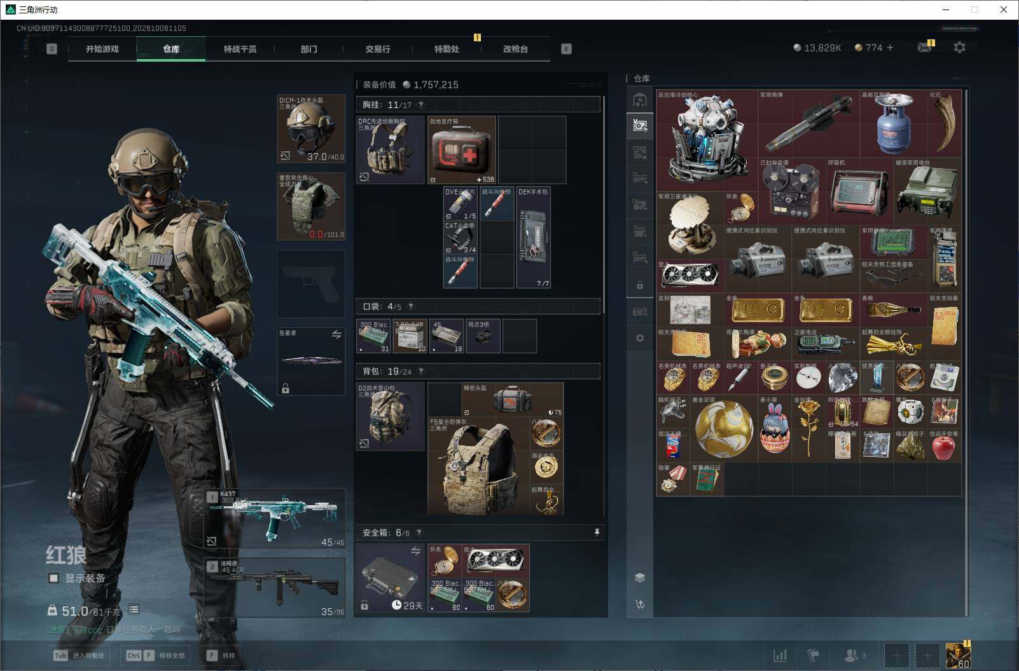Click the swap arrows on 坠星者 knife slot
Screen dimensions: 1019x671
coord(336,334)
